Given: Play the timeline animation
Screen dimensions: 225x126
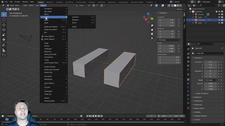Looking at the screenshot, I should [x=96, y=116].
